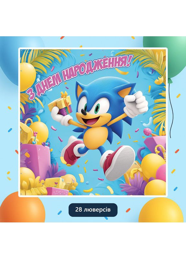
Task: Click the pink balloon at the banner's right edge
Action: coord(161,173)
